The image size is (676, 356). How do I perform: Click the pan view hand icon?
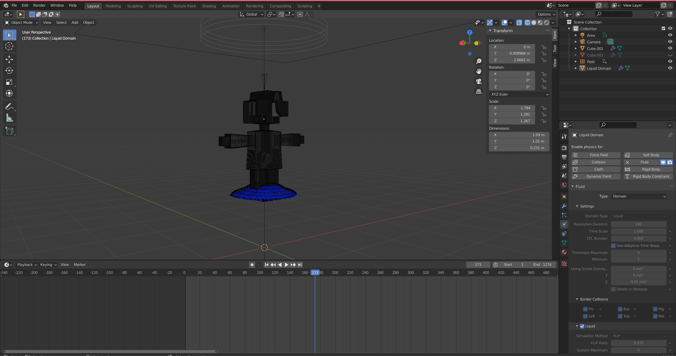(479, 71)
